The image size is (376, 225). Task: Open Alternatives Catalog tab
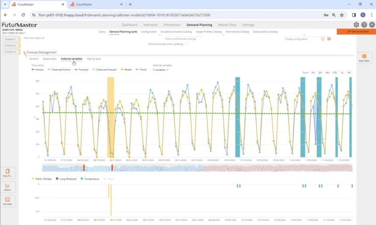pos(237,31)
